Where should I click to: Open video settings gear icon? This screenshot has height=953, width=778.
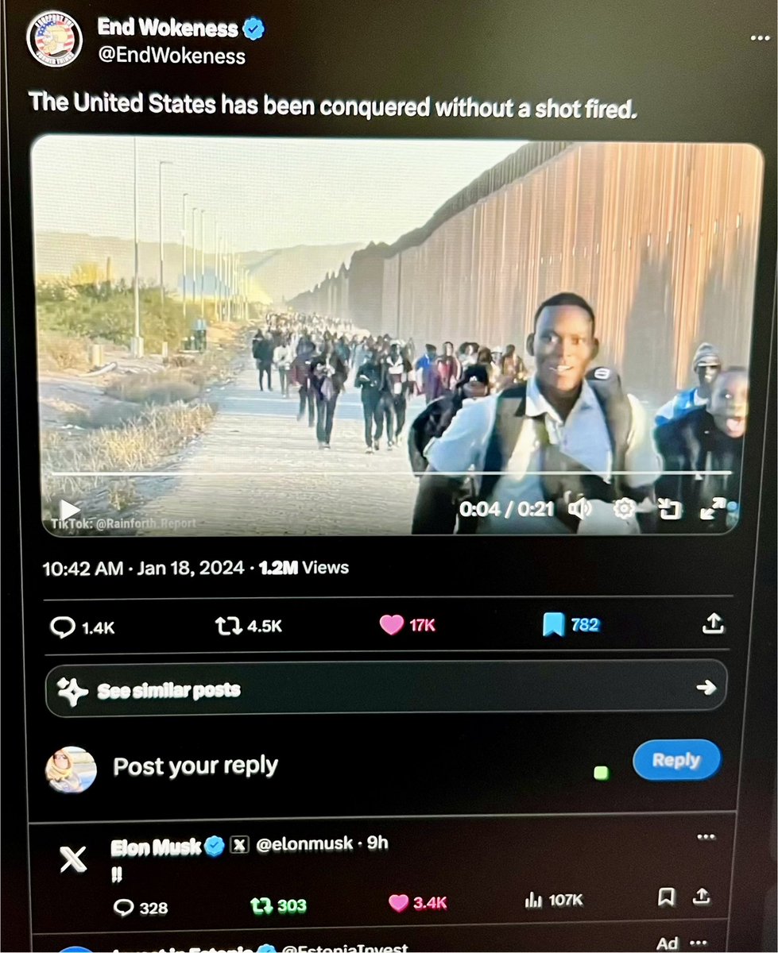click(x=624, y=508)
